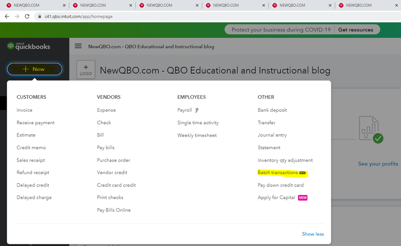Click the EMPLOYEES column heading

[191, 97]
